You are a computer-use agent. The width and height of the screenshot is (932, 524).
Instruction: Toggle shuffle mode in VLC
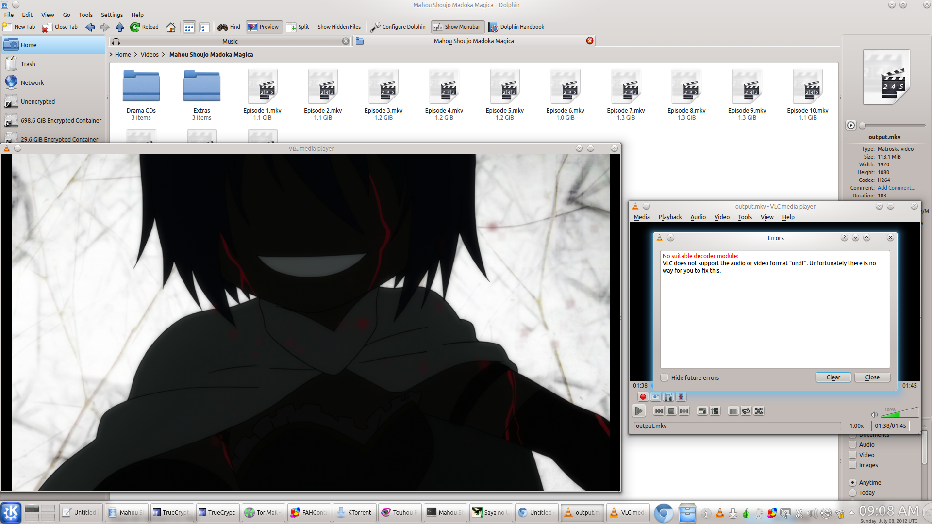[759, 411]
